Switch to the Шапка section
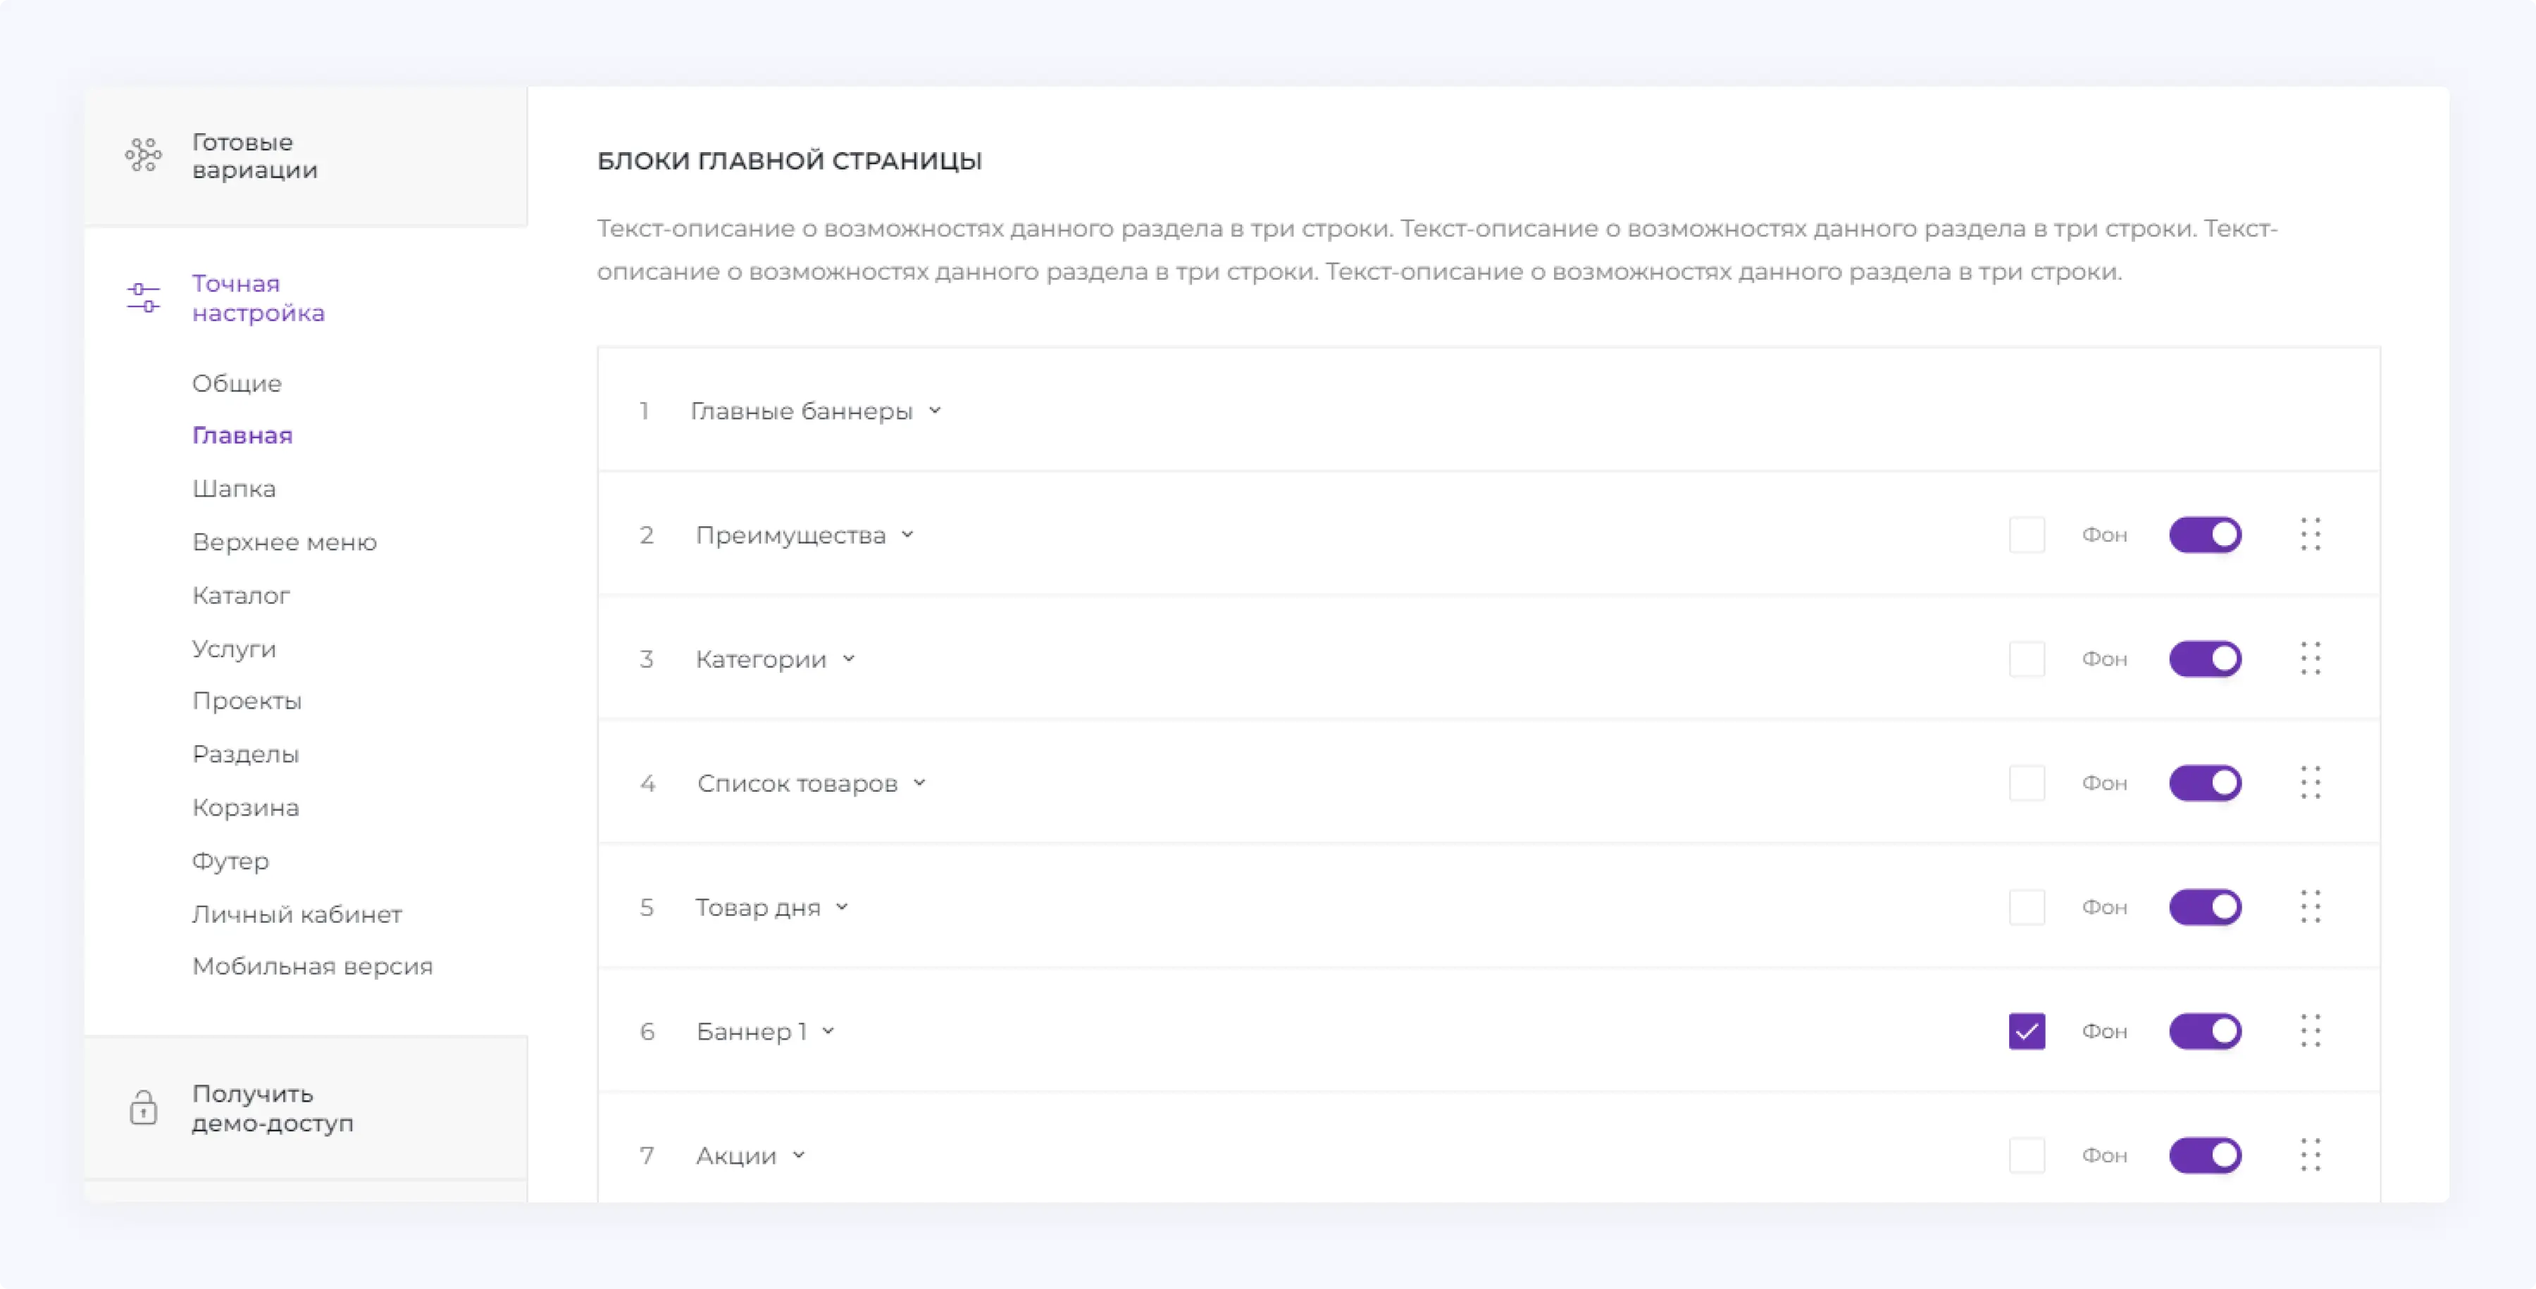 tap(233, 487)
